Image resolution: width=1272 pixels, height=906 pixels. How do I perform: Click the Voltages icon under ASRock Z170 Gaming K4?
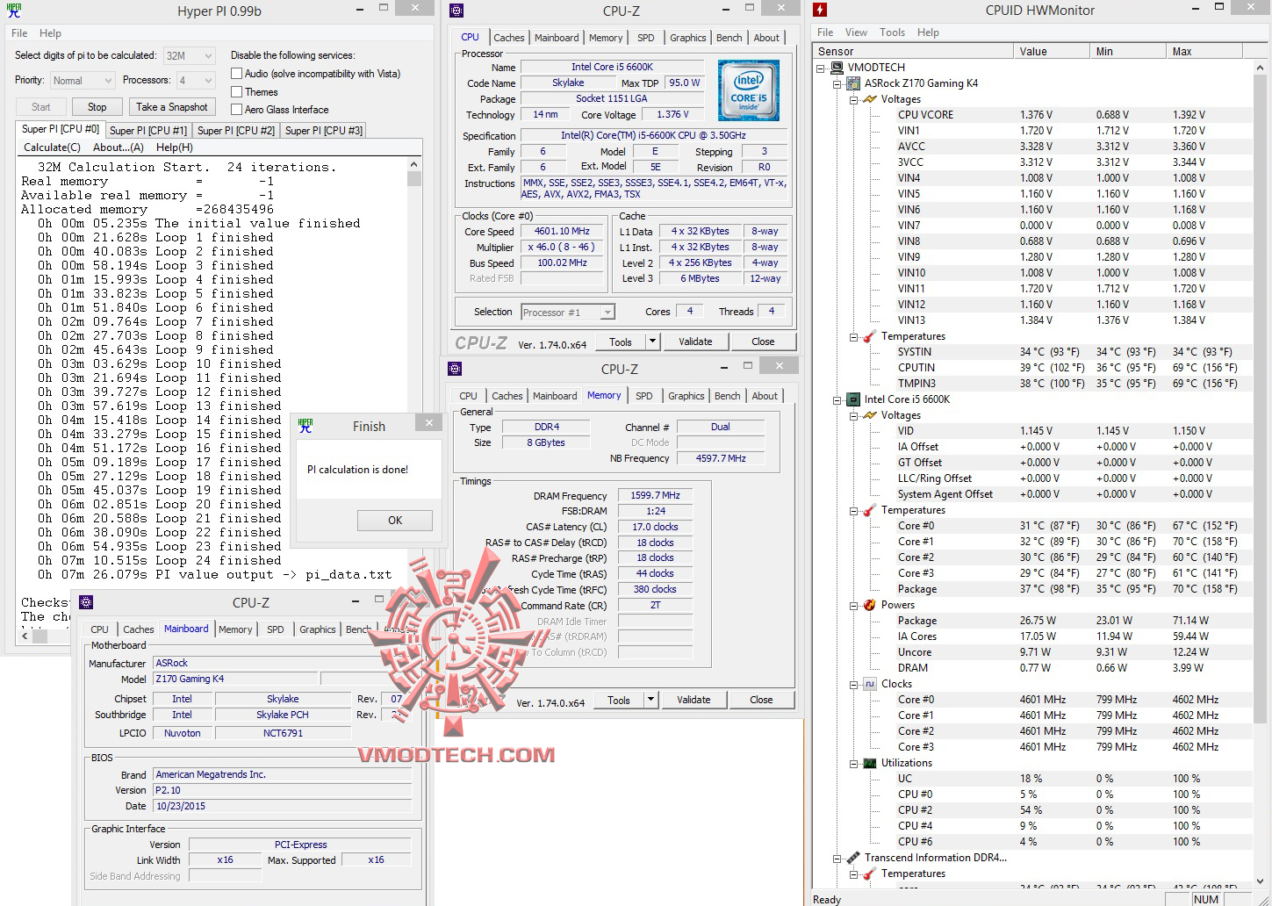coord(870,99)
